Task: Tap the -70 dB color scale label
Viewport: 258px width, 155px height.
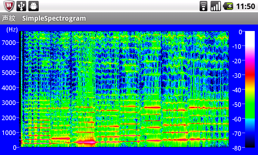Action: coord(237,134)
